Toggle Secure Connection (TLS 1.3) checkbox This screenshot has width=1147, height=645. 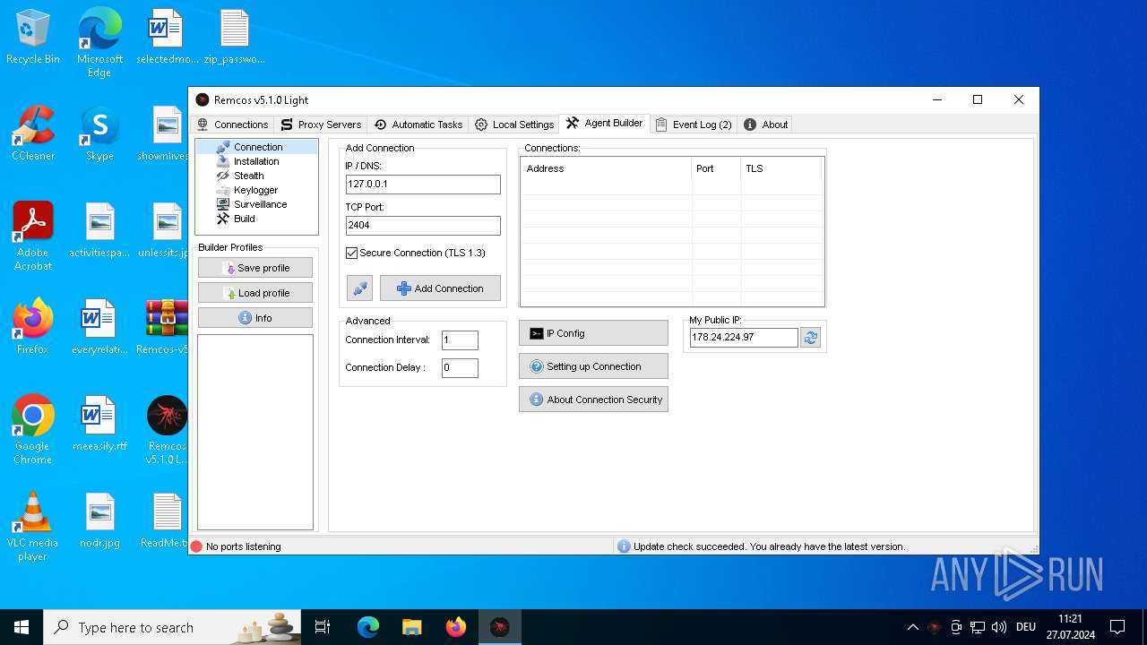[352, 254]
